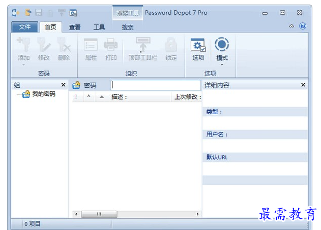Image resolution: width=321 pixels, height=230 pixels.
Task: Close the 详细内容 (Details) panel
Action: (x=303, y=85)
